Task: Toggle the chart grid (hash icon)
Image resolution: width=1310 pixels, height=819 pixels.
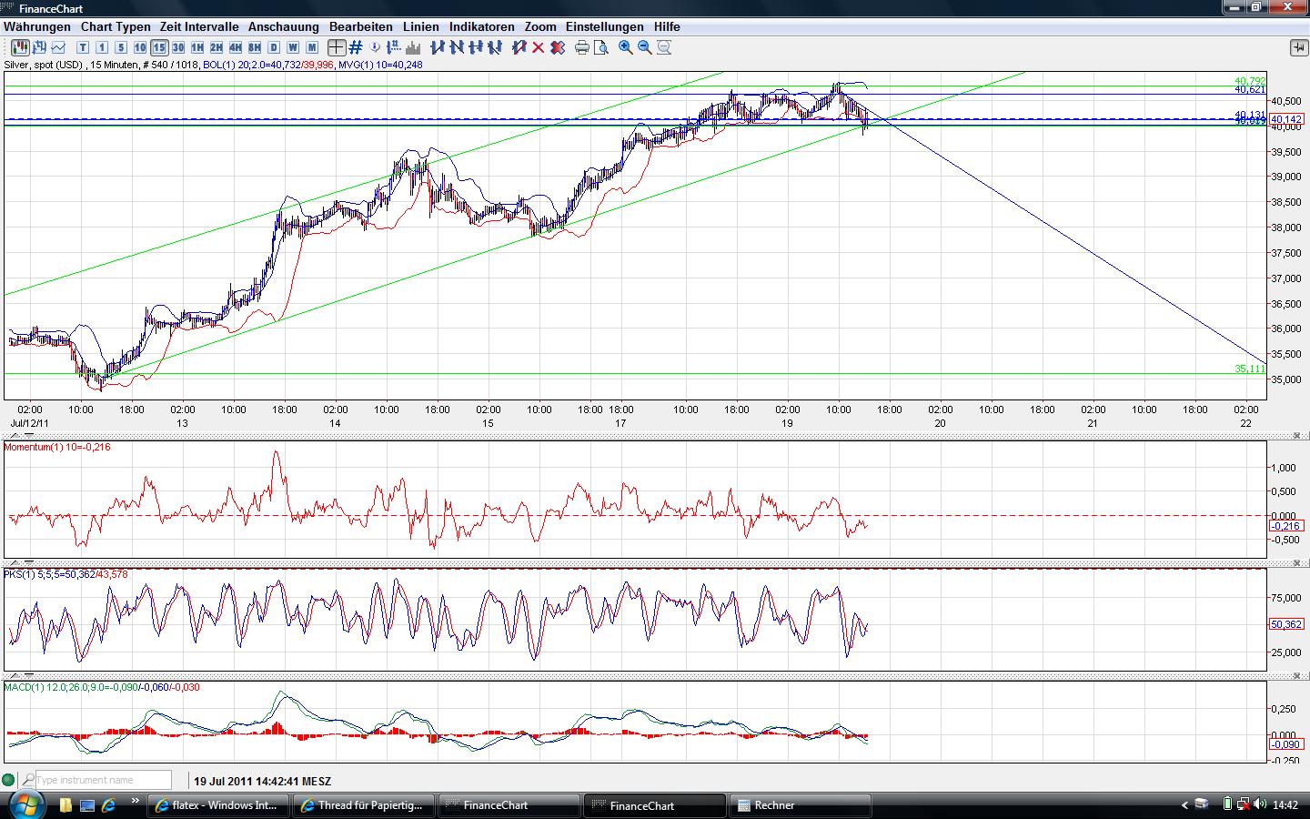Action: [356, 47]
